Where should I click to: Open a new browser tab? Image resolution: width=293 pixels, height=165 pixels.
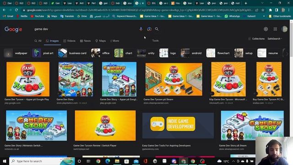click(246, 3)
